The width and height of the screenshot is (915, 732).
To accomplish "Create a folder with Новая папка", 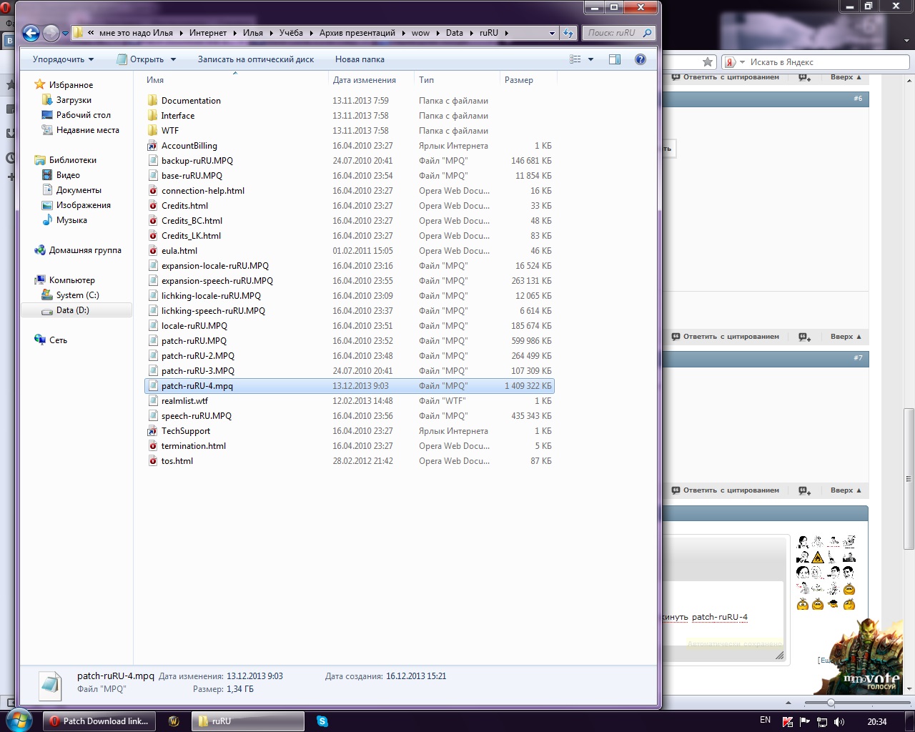I will click(360, 59).
